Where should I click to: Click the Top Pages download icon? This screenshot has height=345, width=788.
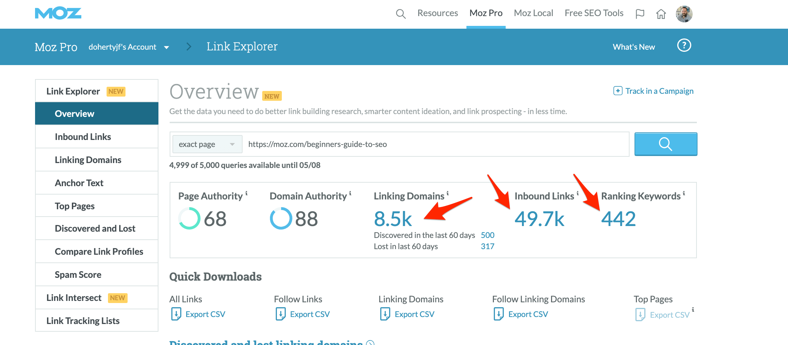pyautogui.click(x=640, y=315)
